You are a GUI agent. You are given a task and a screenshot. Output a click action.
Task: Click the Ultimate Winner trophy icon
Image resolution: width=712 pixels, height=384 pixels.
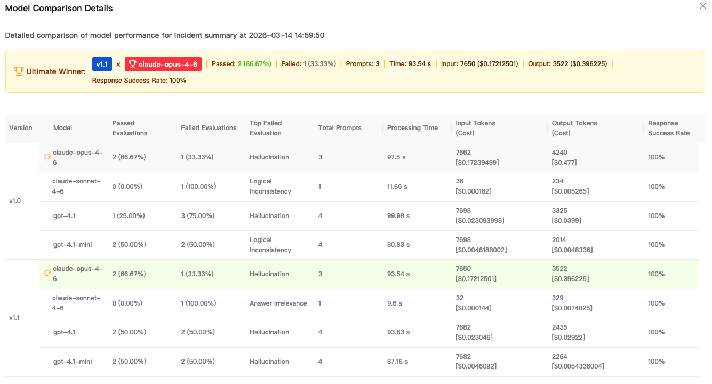[x=19, y=71]
